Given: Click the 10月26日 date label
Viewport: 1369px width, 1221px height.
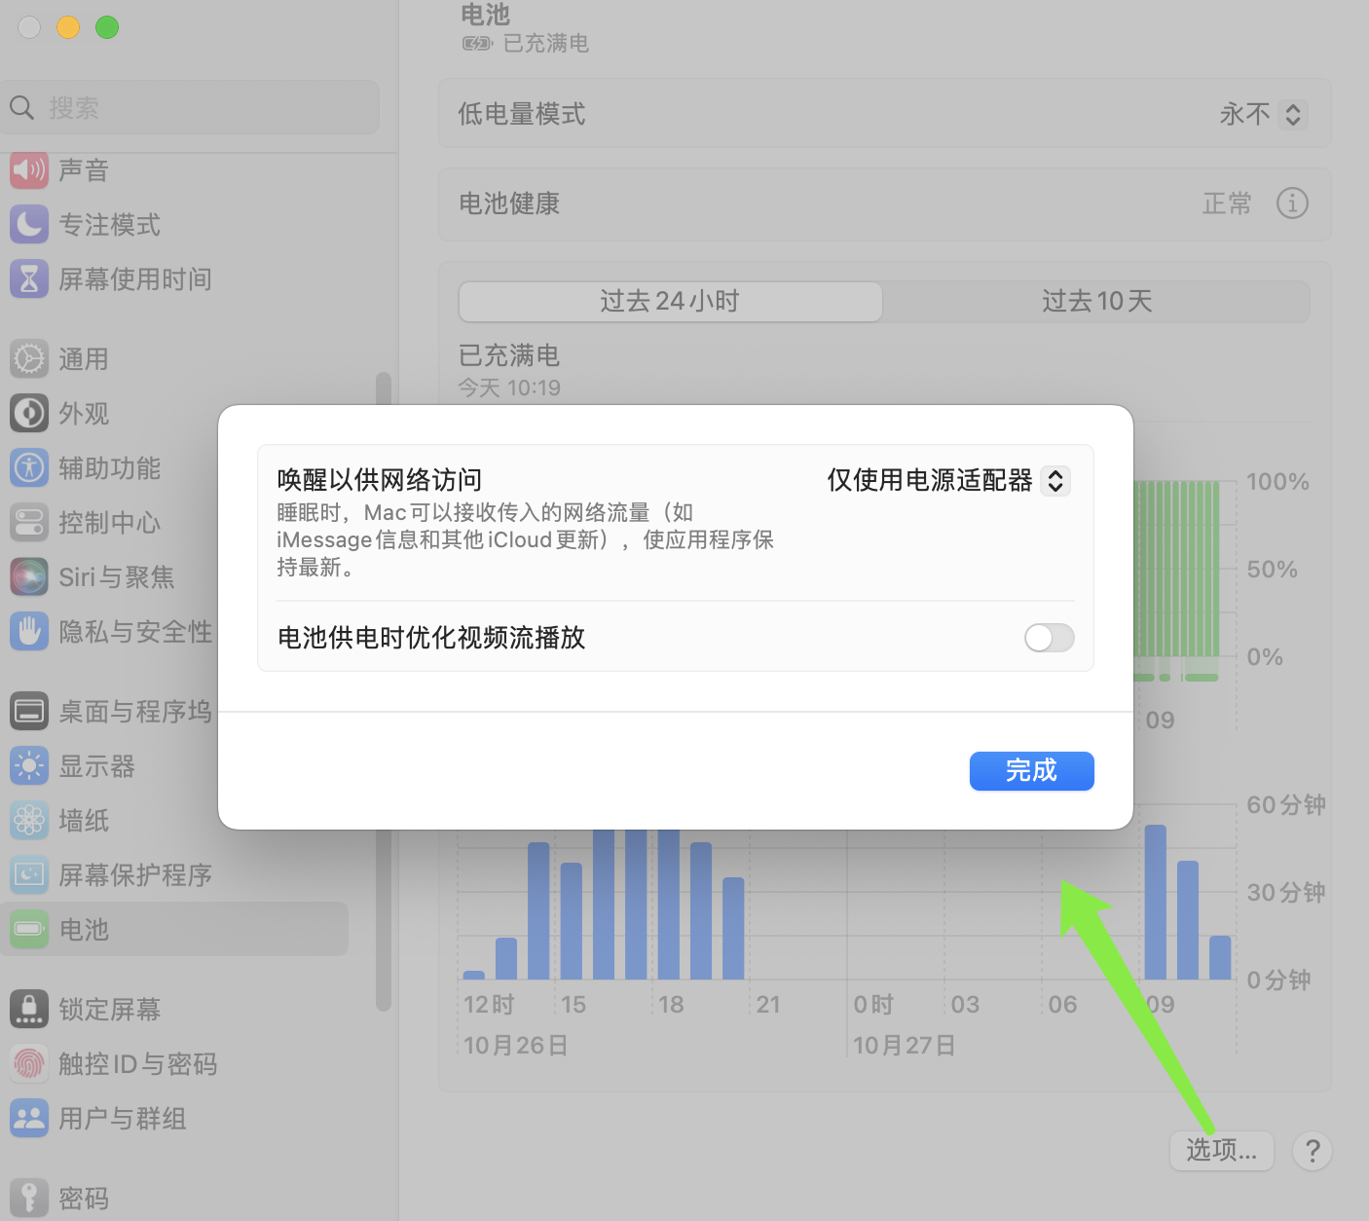Looking at the screenshot, I should click(515, 1046).
